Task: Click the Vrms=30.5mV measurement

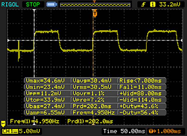Action: click(x=92, y=87)
